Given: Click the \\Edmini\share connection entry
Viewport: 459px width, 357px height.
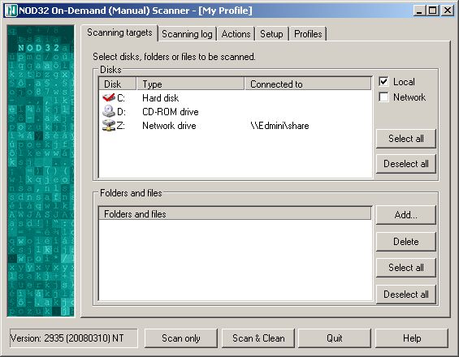Looking at the screenshot, I should (x=279, y=126).
